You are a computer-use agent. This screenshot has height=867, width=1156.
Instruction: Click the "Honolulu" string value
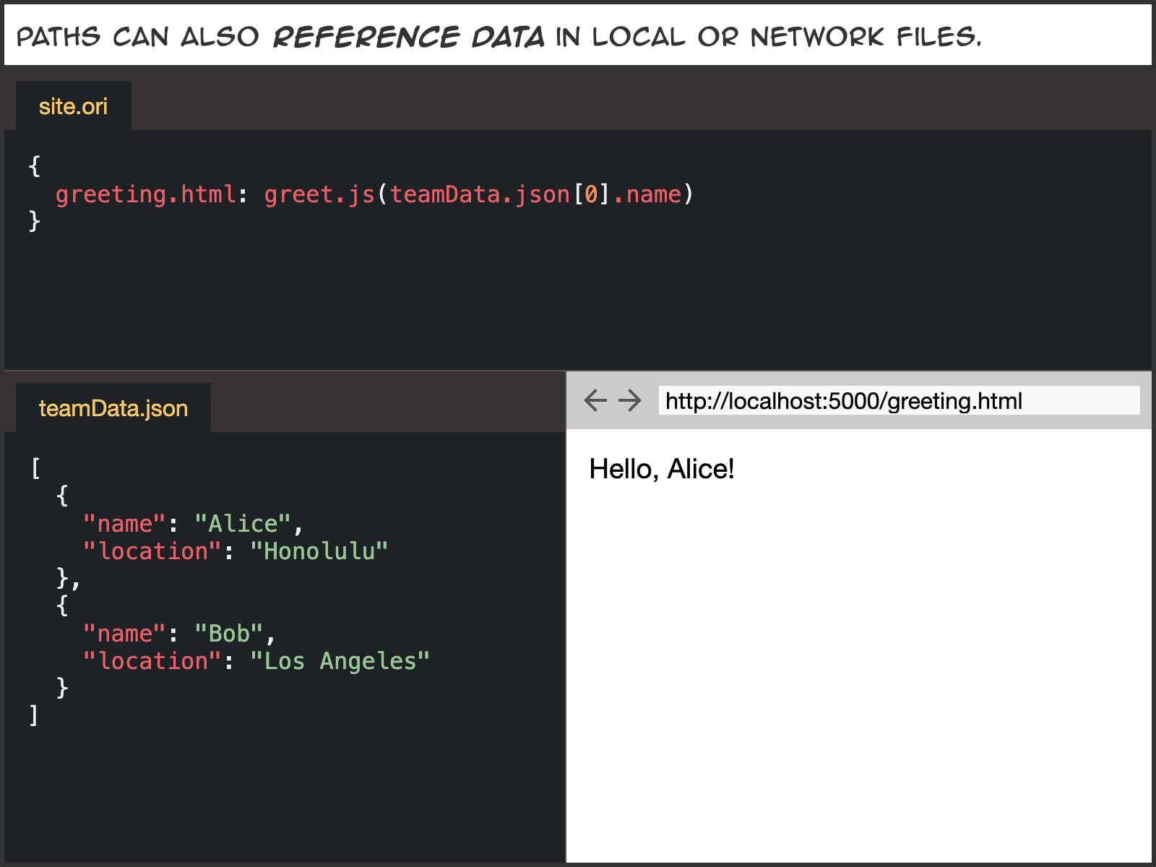pyautogui.click(x=319, y=551)
